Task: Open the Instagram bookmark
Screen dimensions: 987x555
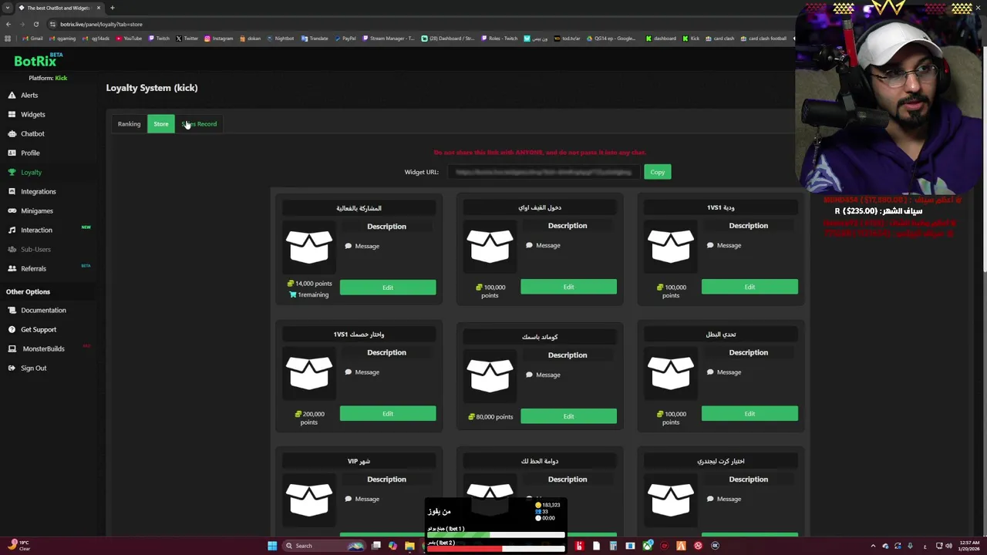Action: 218,39
